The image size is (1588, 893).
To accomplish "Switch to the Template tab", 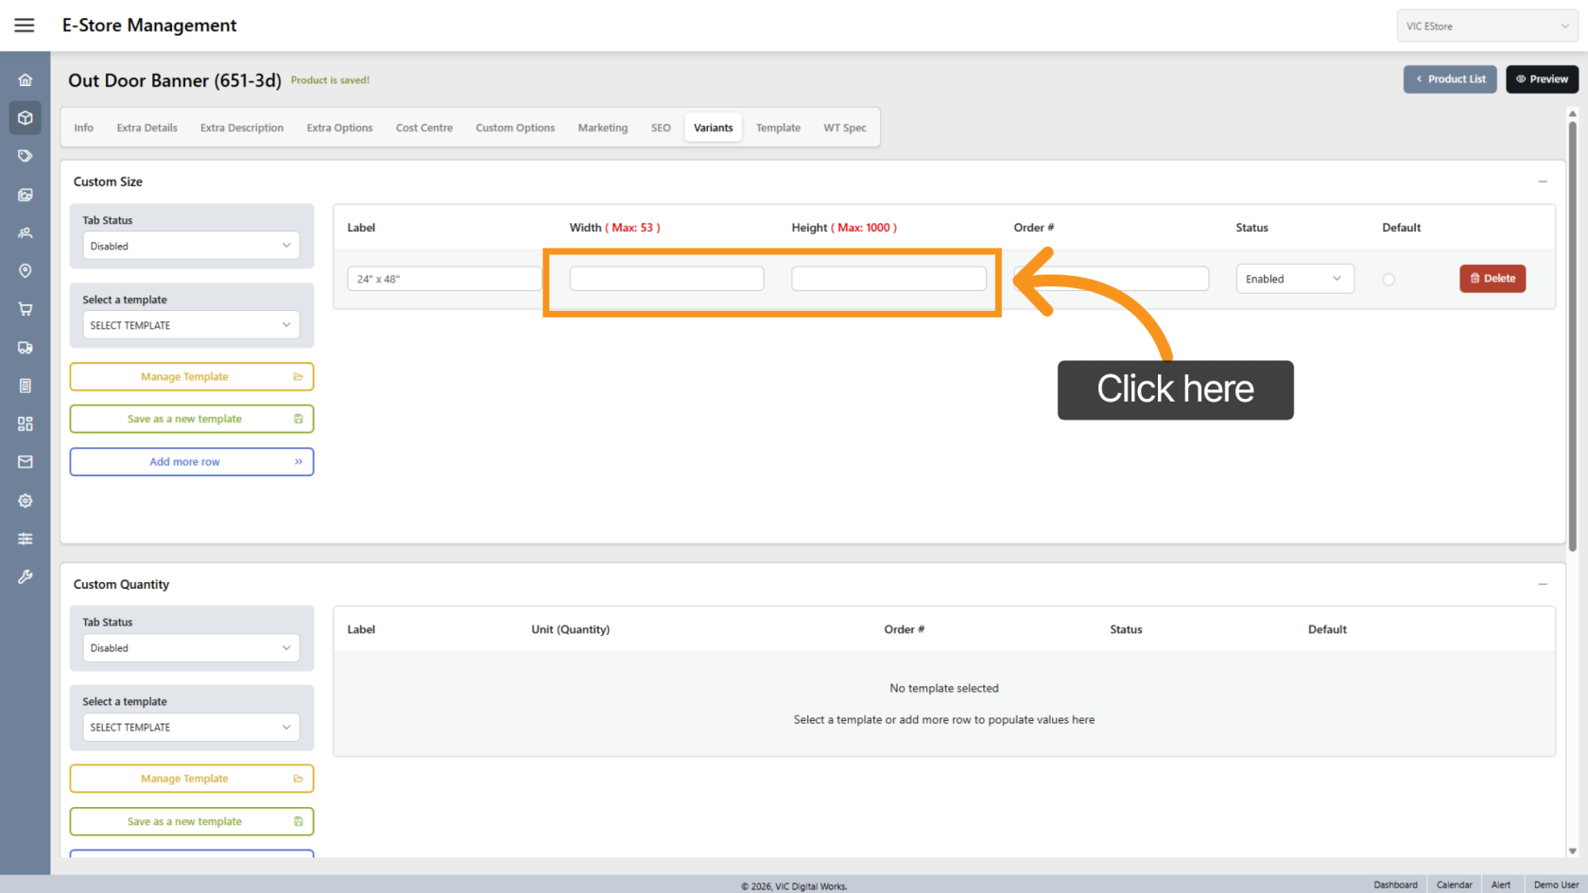I will coord(777,128).
